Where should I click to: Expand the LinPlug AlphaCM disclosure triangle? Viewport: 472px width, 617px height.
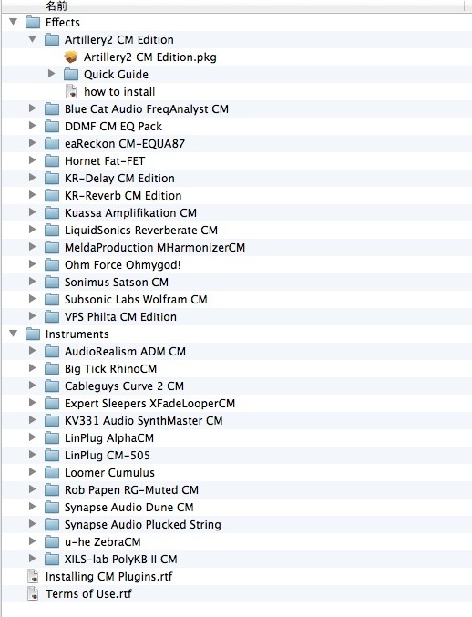[x=32, y=437]
